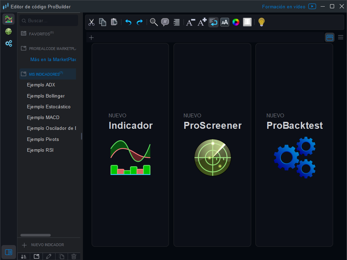Open Formación en vídeo link
Screen dimensions: 347x260
coord(284,7)
